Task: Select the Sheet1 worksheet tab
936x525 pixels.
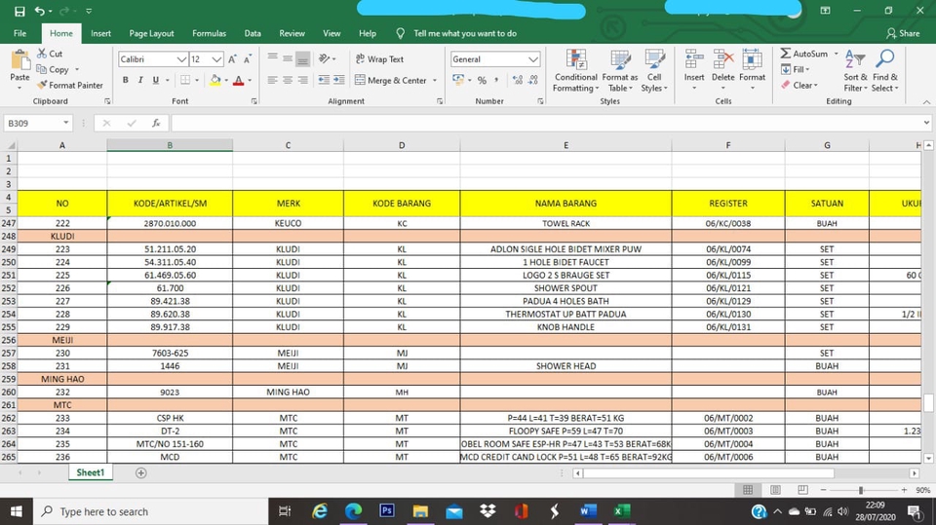Action: coord(90,472)
